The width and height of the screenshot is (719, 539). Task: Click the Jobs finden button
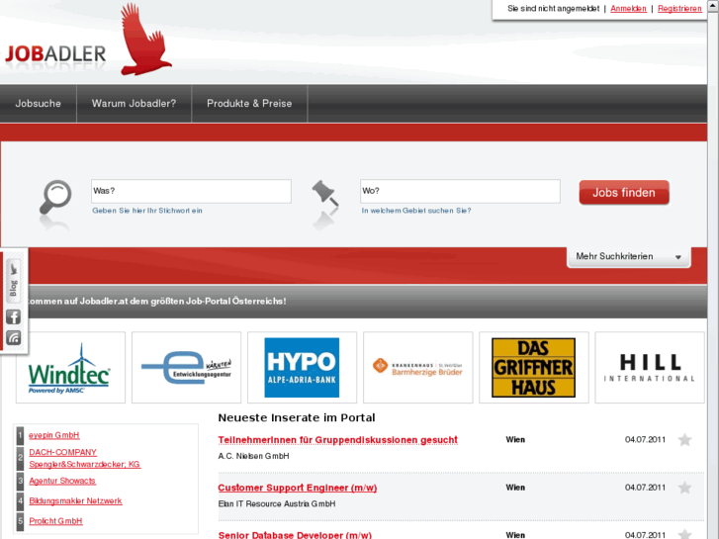[x=624, y=193]
